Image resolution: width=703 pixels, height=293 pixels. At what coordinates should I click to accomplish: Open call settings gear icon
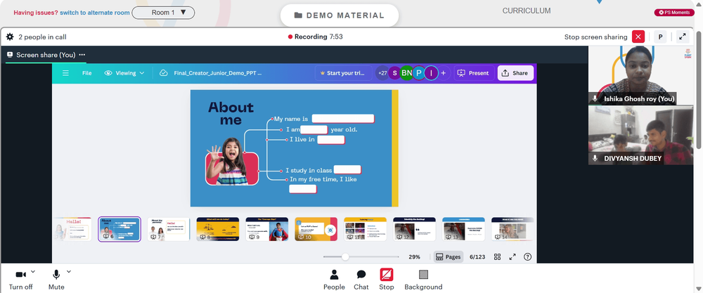[x=9, y=37]
